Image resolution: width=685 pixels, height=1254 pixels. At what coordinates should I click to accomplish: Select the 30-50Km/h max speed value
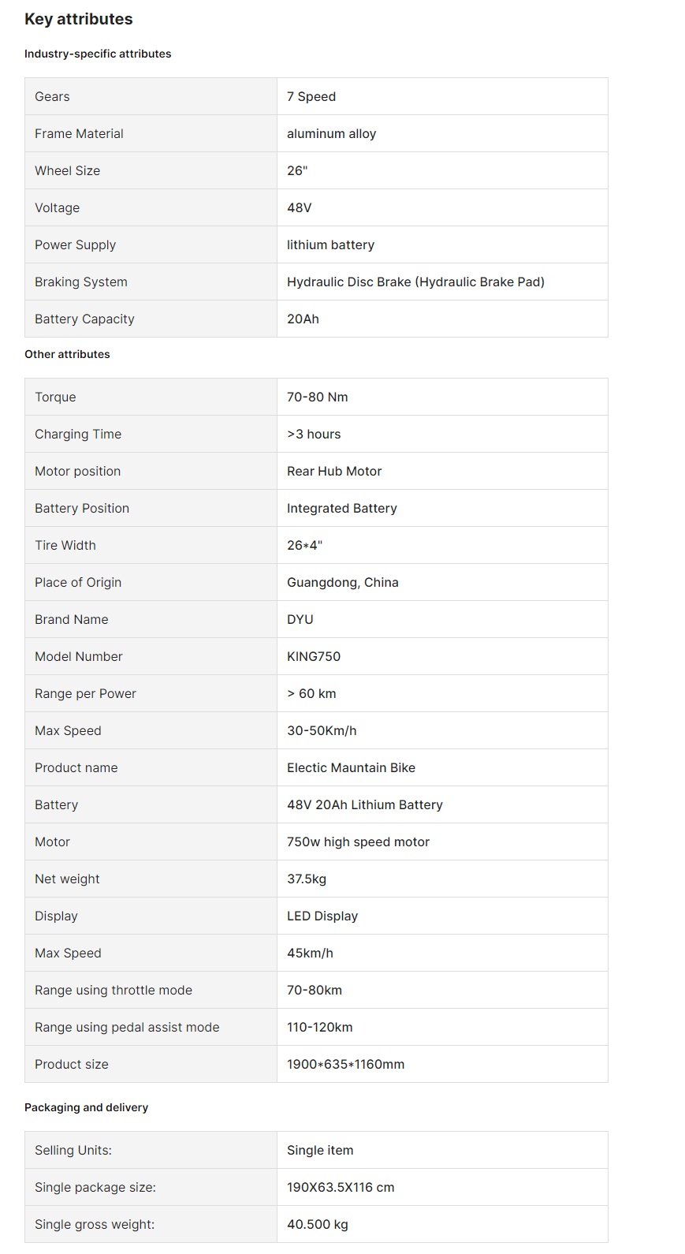tap(322, 730)
